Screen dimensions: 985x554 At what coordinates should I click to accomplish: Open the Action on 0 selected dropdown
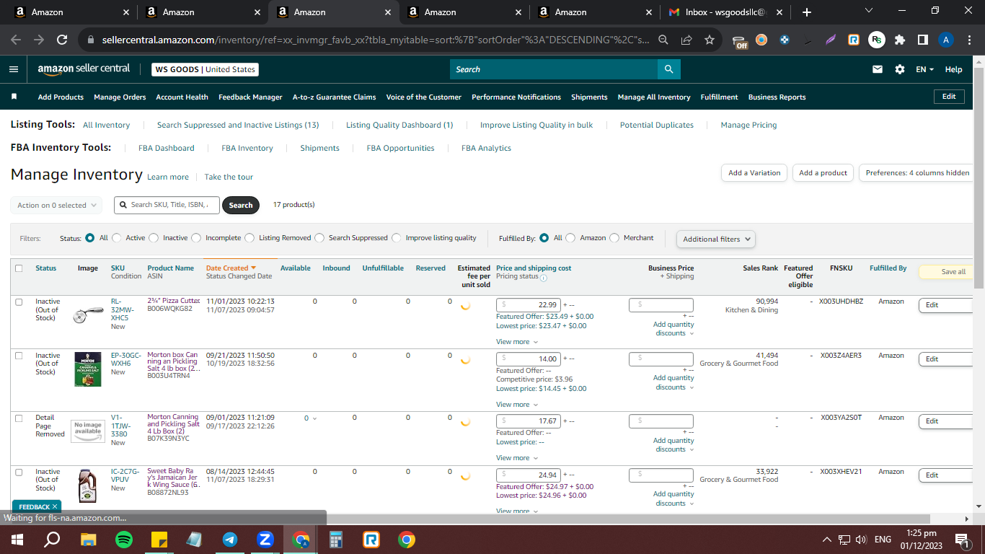click(x=56, y=206)
